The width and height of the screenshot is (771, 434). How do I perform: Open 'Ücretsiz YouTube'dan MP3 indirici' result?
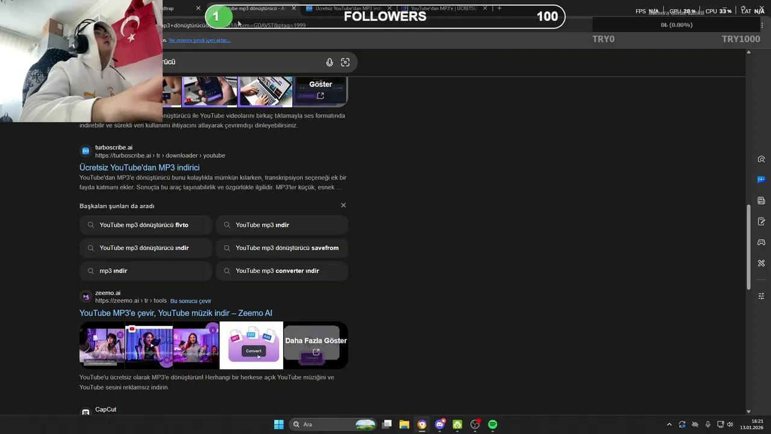coord(139,168)
